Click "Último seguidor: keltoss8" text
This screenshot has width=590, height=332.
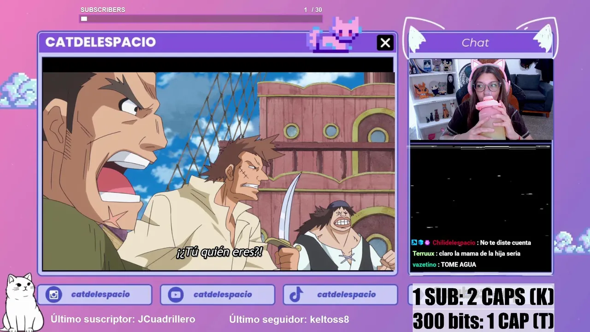tap(289, 319)
